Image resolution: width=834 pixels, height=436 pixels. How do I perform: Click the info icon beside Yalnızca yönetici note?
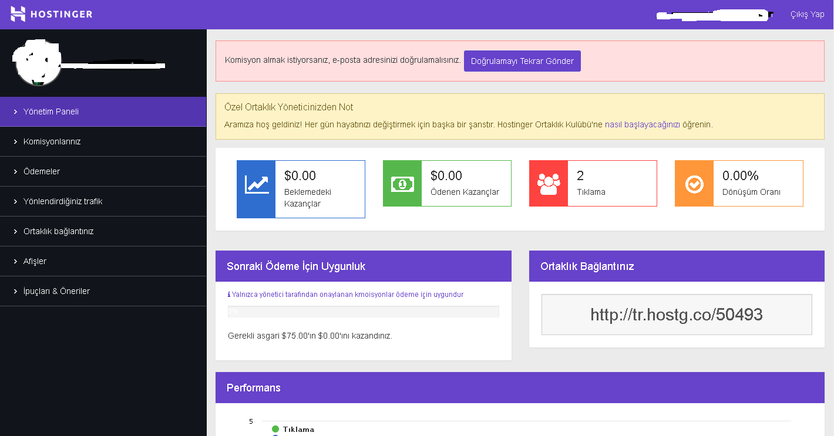(229, 295)
